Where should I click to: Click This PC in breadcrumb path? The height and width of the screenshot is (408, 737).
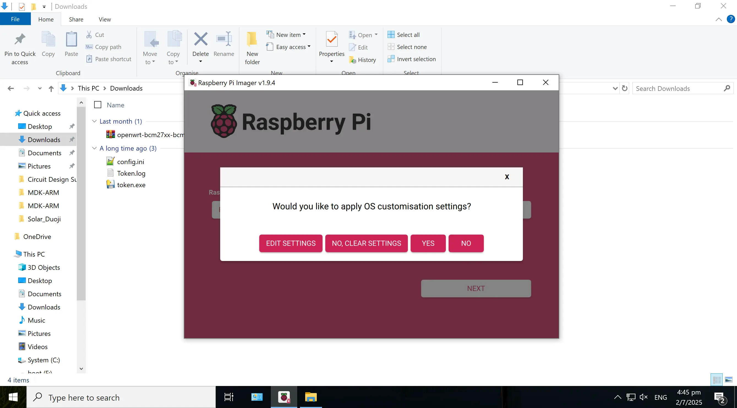tap(88, 88)
